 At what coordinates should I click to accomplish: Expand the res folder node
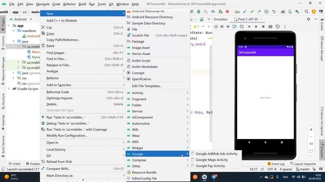coord(14,78)
